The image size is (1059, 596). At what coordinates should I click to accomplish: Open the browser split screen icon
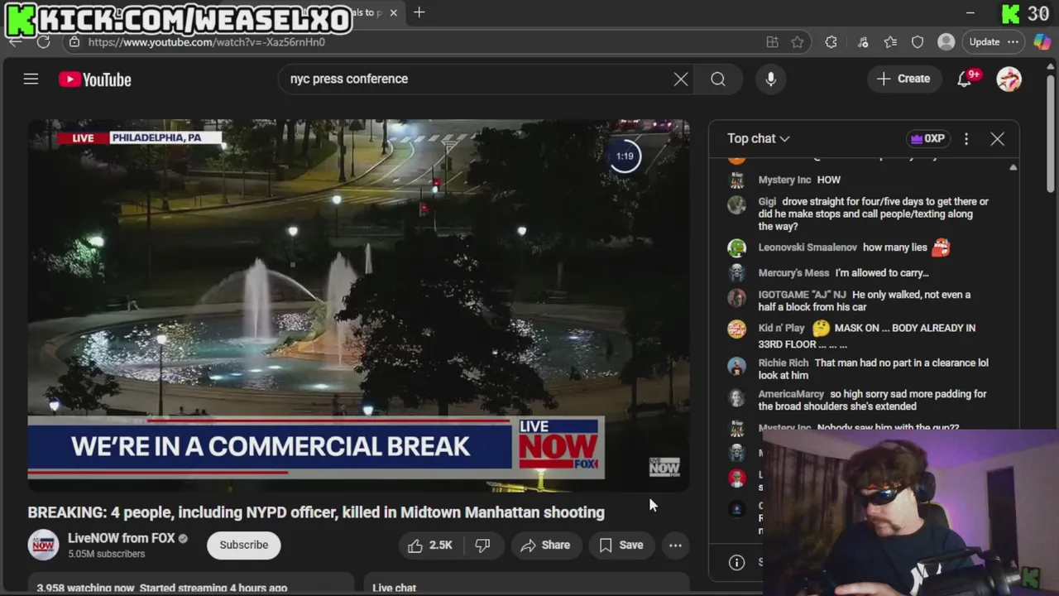tap(772, 42)
